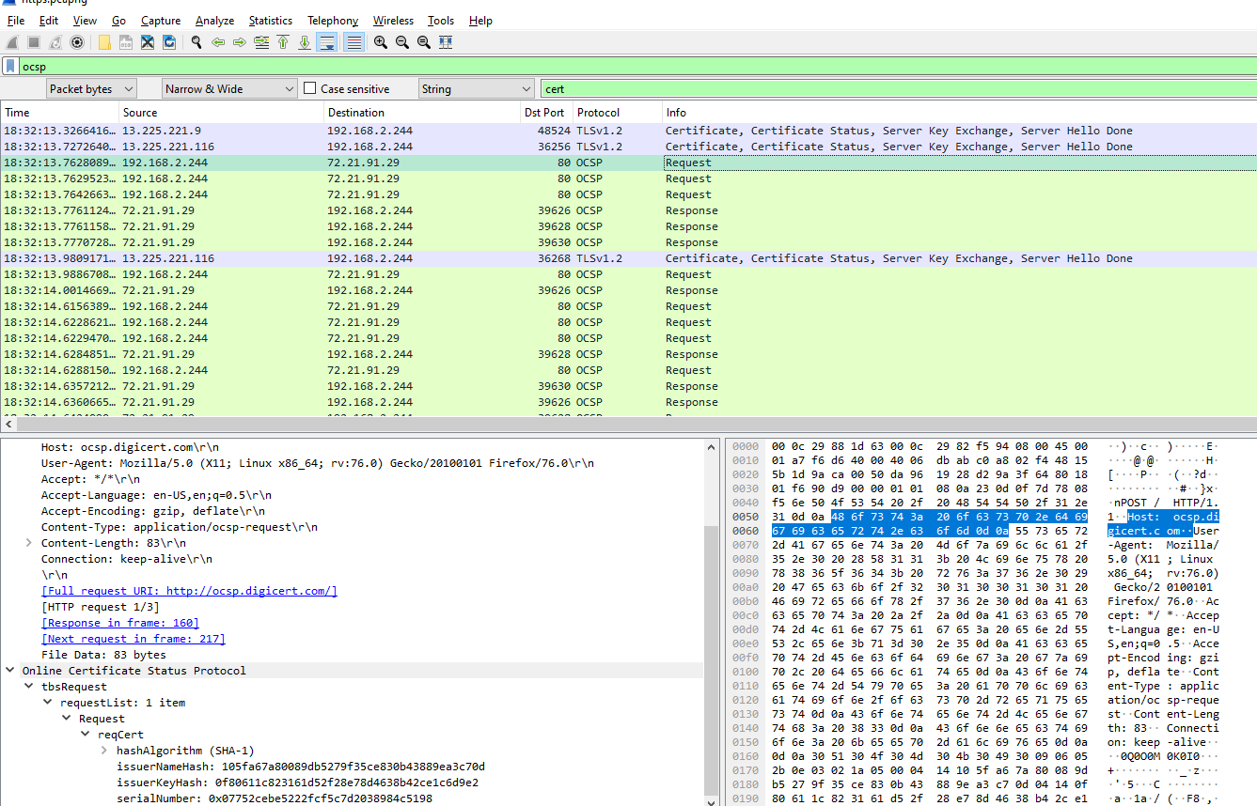
Task: Click the find packet magnifier icon
Action: (196, 42)
